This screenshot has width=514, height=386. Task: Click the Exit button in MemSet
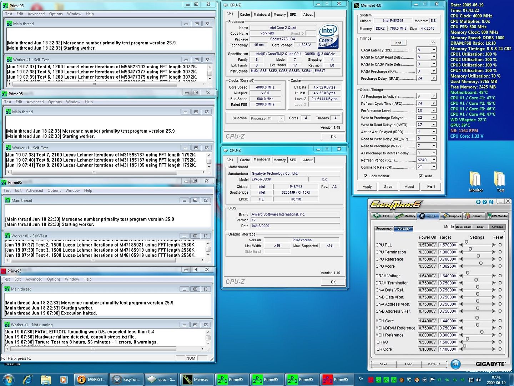pyautogui.click(x=431, y=187)
